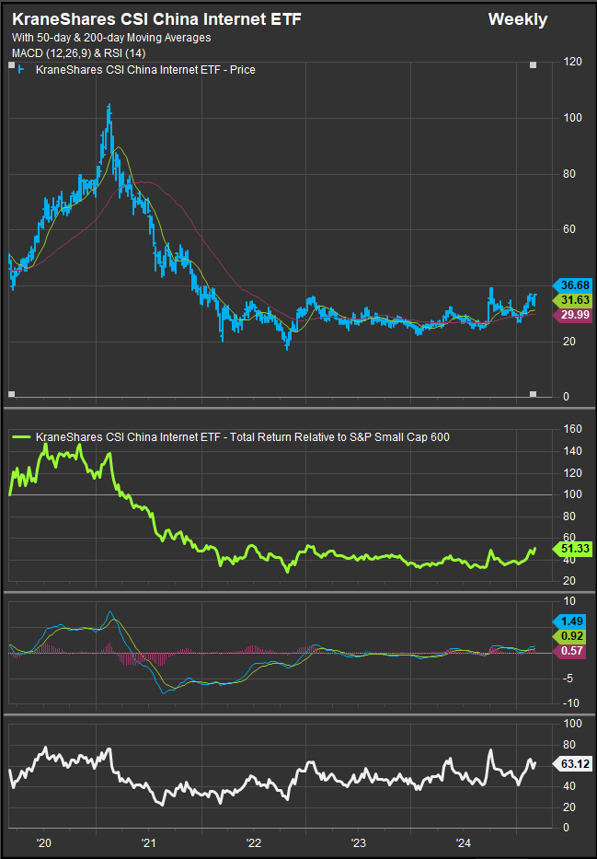Click the 10 label on MACD axis
597x859 pixels.
pyautogui.click(x=569, y=601)
